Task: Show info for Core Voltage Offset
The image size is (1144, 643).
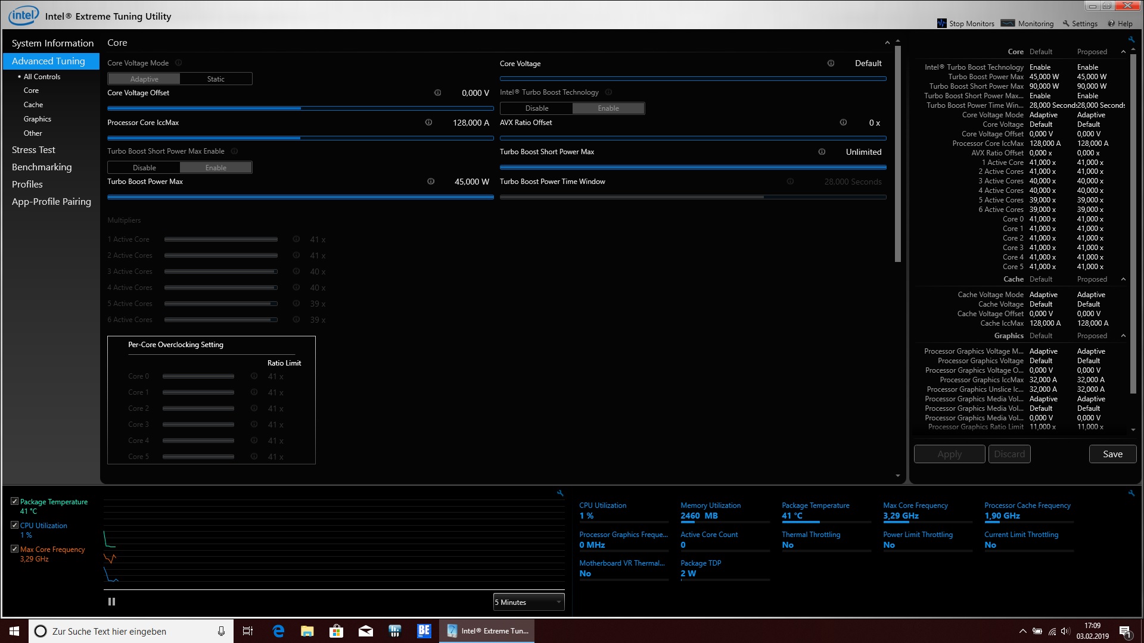Action: click(437, 93)
